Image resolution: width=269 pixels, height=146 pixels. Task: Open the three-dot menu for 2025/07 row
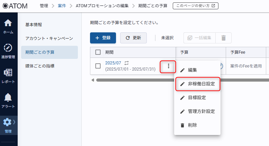point(168,66)
